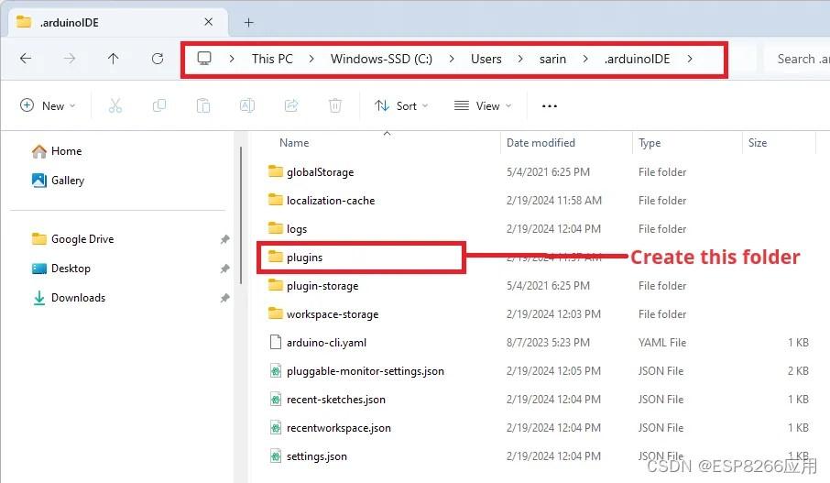Click the Rename icon in toolbar

tap(247, 106)
